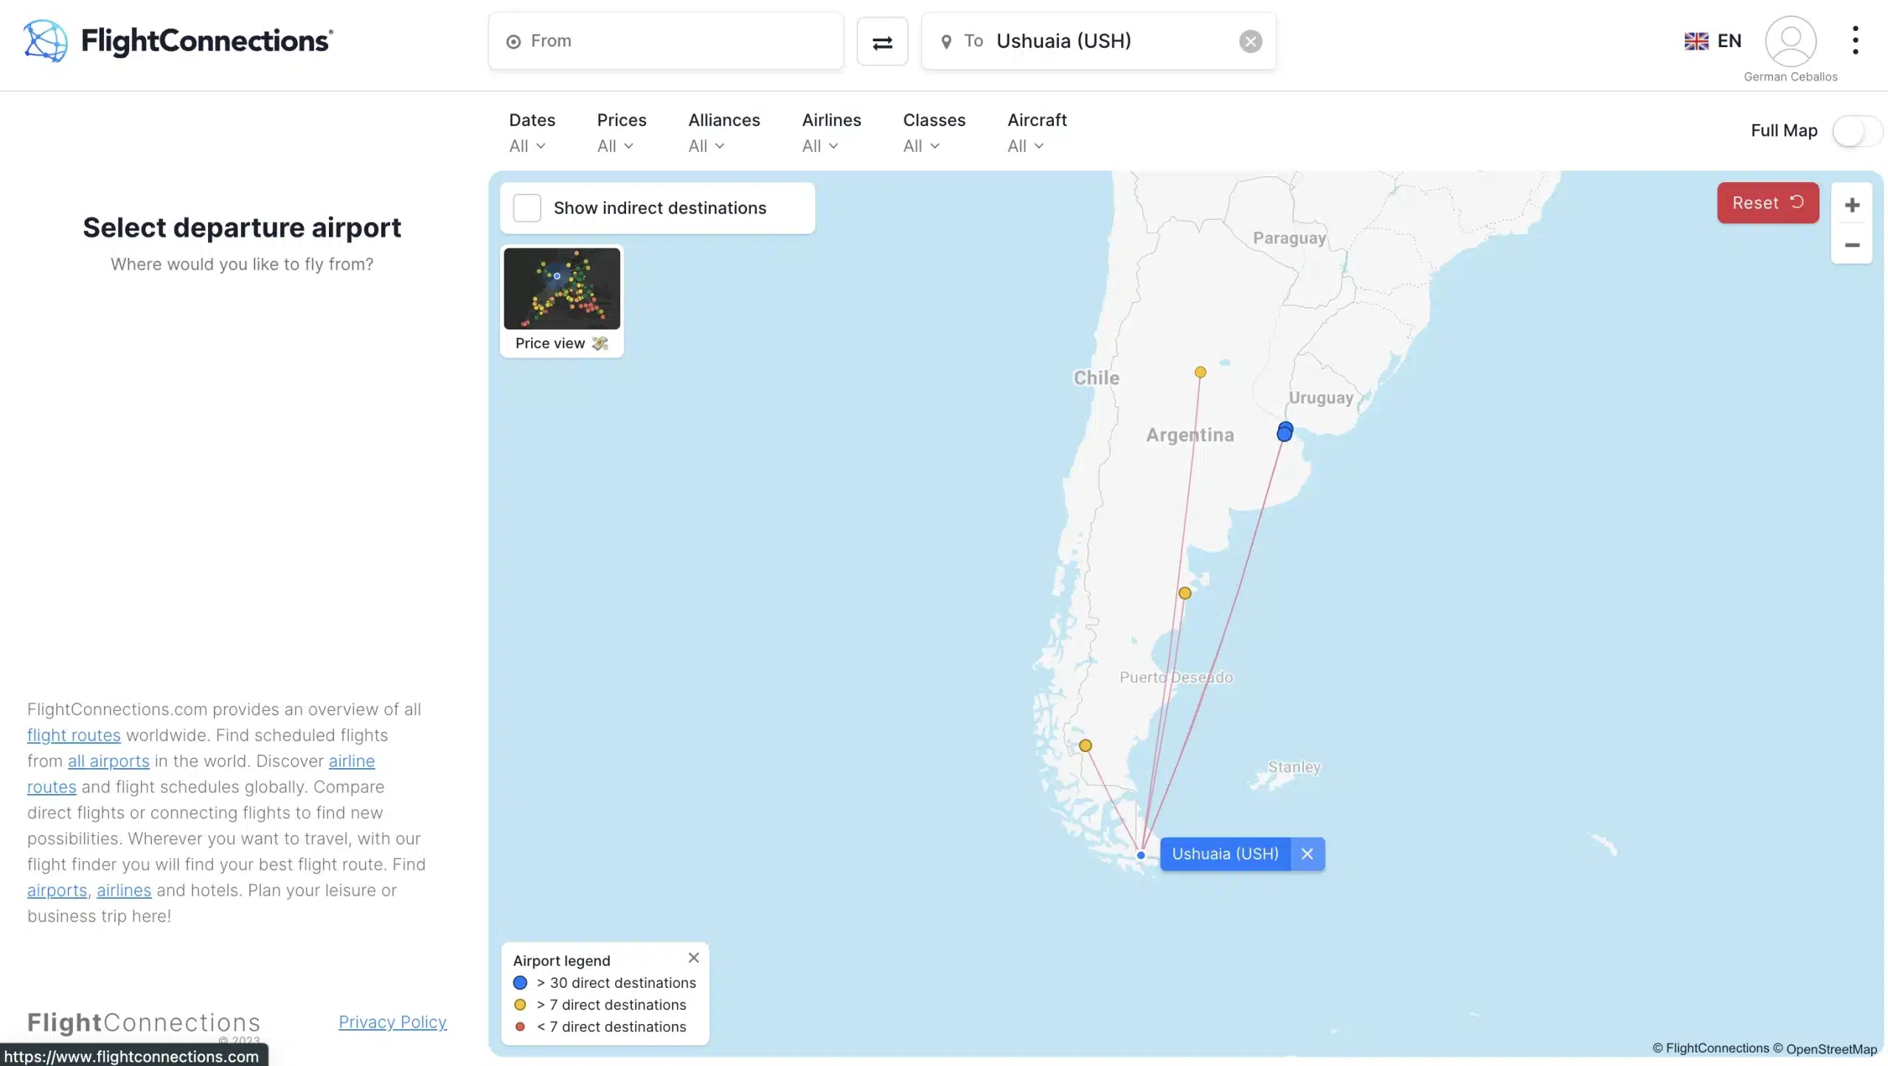Remove the Ushuaia (USH) map label
The height and width of the screenshot is (1066, 1888).
point(1307,854)
